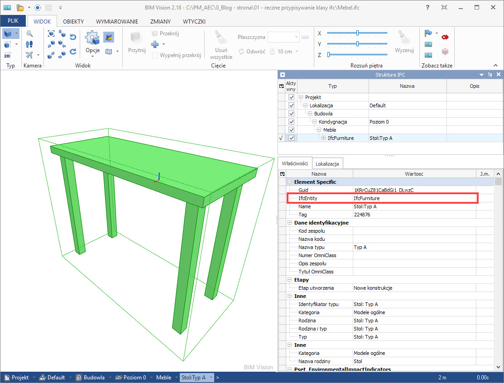504x383 pixels.
Task: Click the zoom magnifier camera icon
Action: (x=29, y=34)
